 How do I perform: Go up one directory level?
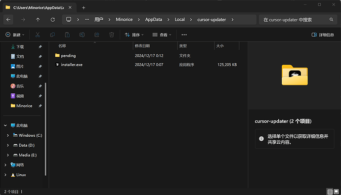coord(38,20)
